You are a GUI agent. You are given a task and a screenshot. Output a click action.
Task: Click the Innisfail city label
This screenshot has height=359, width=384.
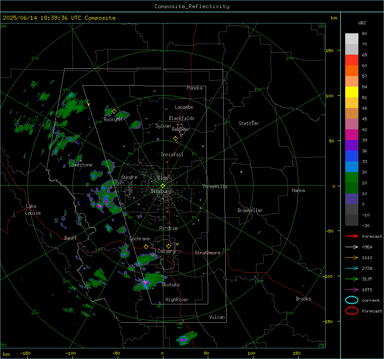[172, 155]
